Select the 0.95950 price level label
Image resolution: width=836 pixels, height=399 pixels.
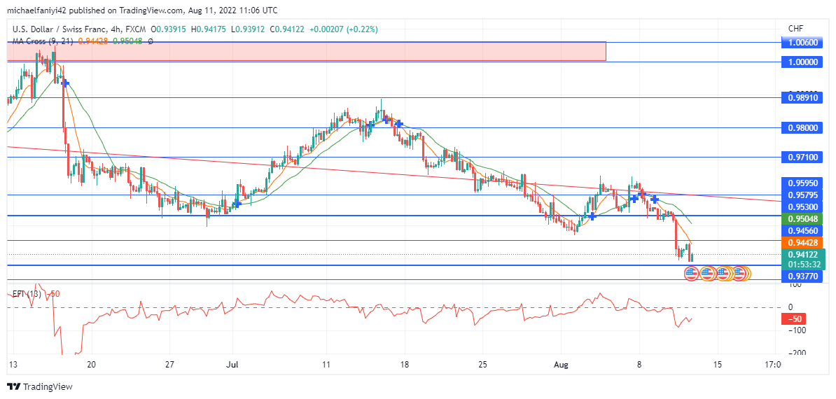pos(803,182)
